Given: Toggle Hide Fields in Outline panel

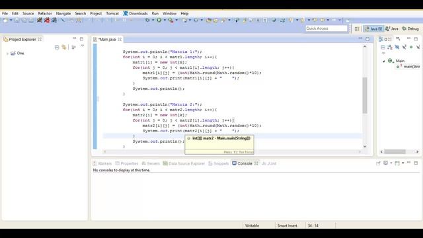Looking at the screenshot, I should point(397,47).
